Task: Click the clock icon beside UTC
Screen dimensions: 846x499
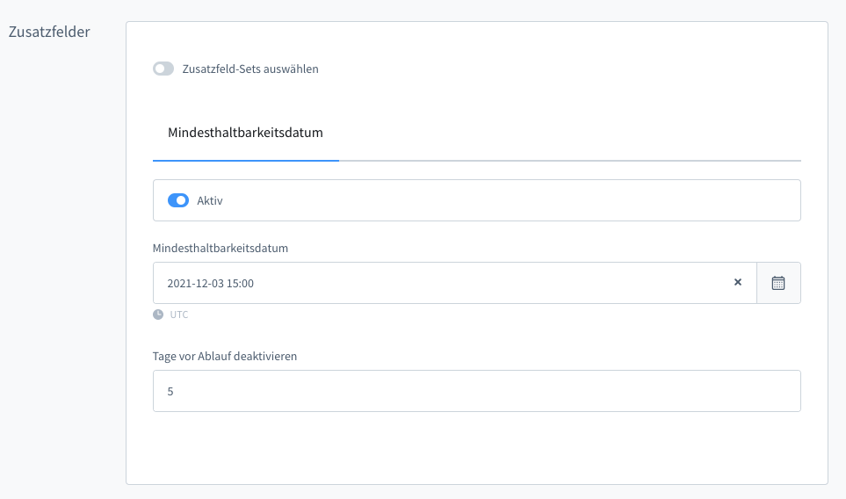Action: coord(158,315)
